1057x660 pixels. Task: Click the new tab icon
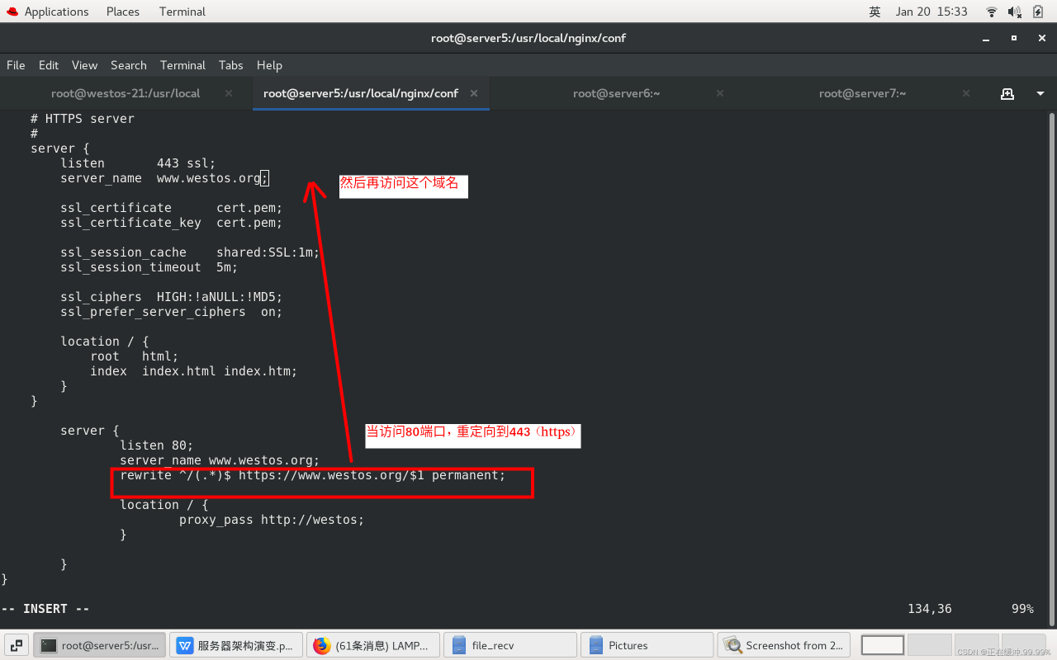(x=1007, y=93)
